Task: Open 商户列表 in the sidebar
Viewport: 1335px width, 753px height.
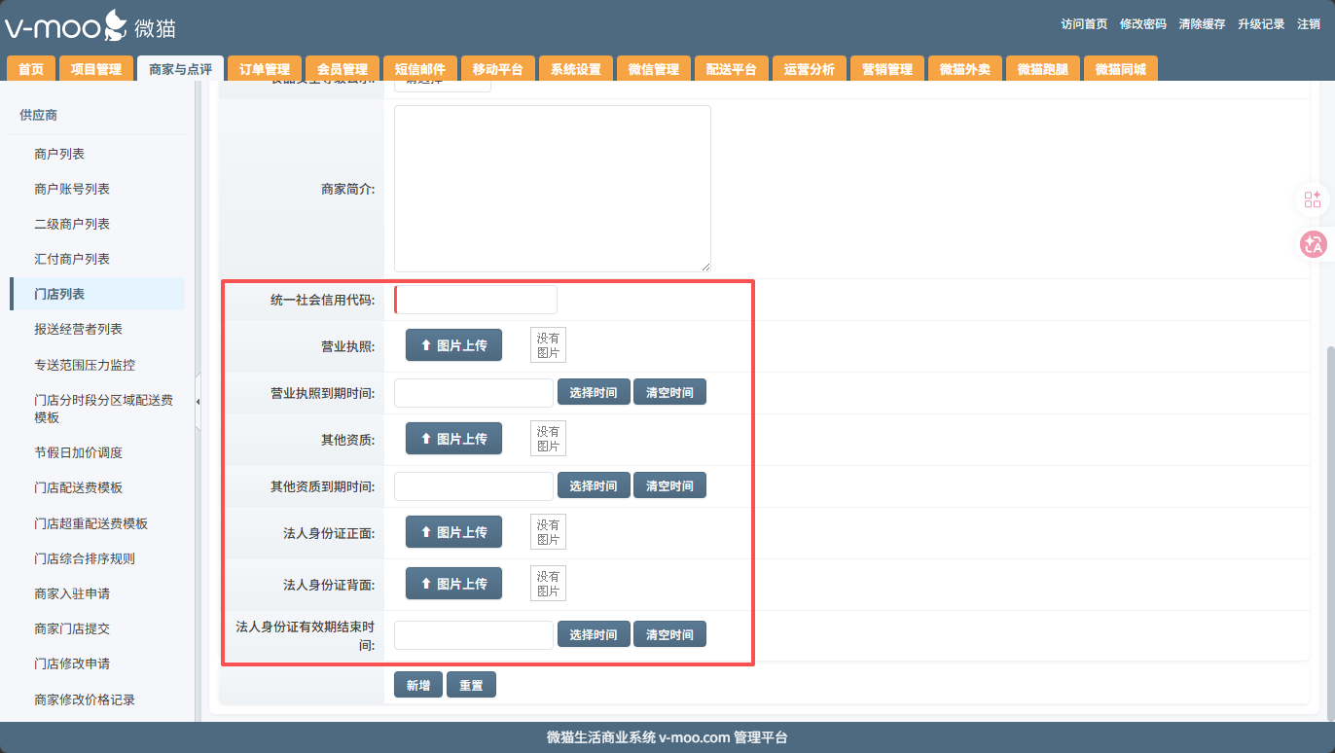Action: tap(59, 154)
